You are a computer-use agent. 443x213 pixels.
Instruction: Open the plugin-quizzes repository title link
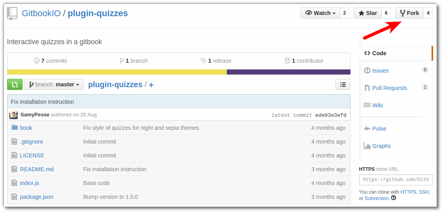pyautogui.click(x=98, y=13)
